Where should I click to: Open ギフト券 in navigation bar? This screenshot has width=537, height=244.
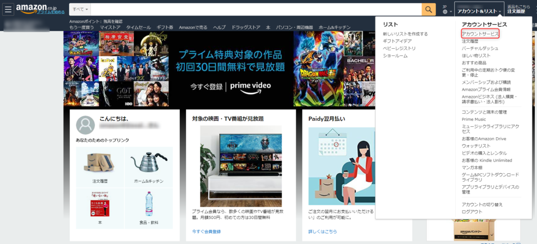point(165,27)
